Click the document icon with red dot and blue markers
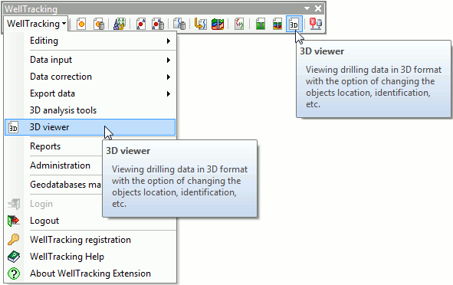The width and height of the screenshot is (453, 285). click(141, 24)
